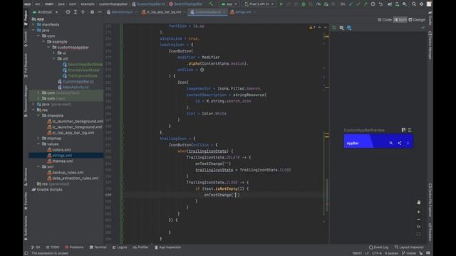
Task: Select CustomAppBar.kt editor tab
Action: coord(207,12)
